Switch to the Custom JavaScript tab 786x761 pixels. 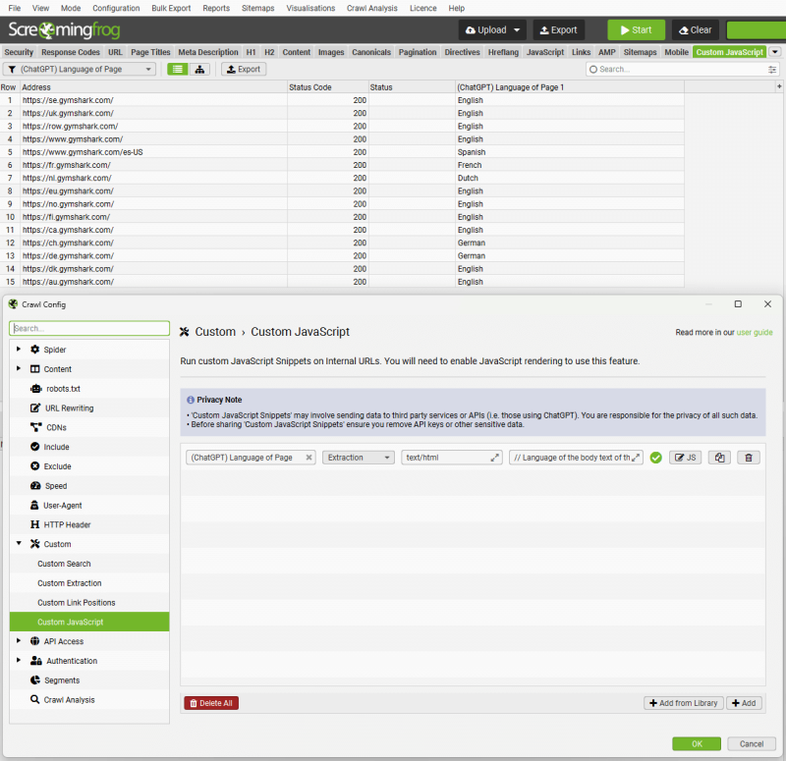(x=729, y=52)
